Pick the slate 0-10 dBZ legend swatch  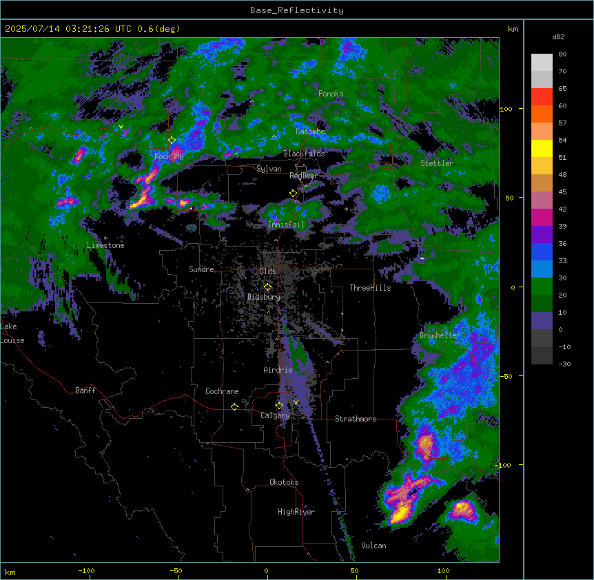pyautogui.click(x=542, y=321)
